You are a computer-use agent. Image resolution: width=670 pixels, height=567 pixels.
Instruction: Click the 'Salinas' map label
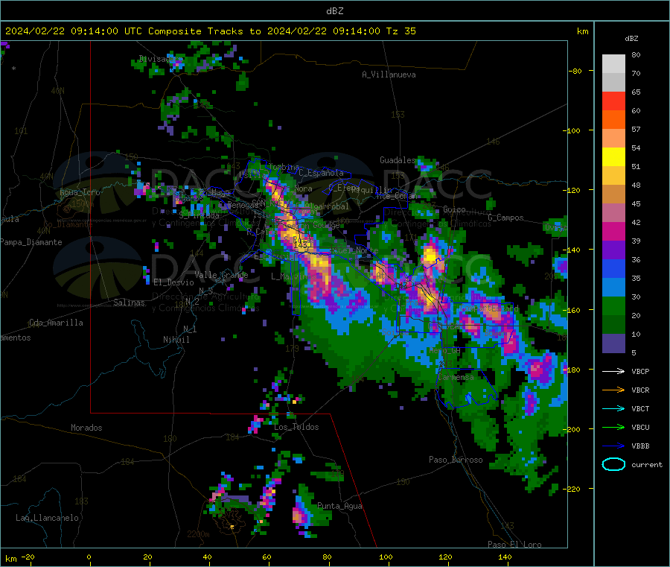[129, 302]
